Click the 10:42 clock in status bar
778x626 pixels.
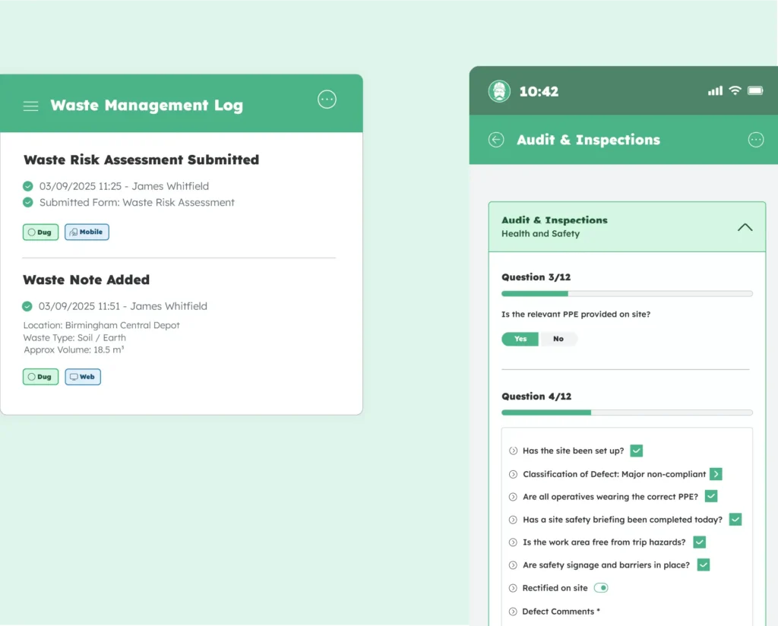[x=539, y=92]
